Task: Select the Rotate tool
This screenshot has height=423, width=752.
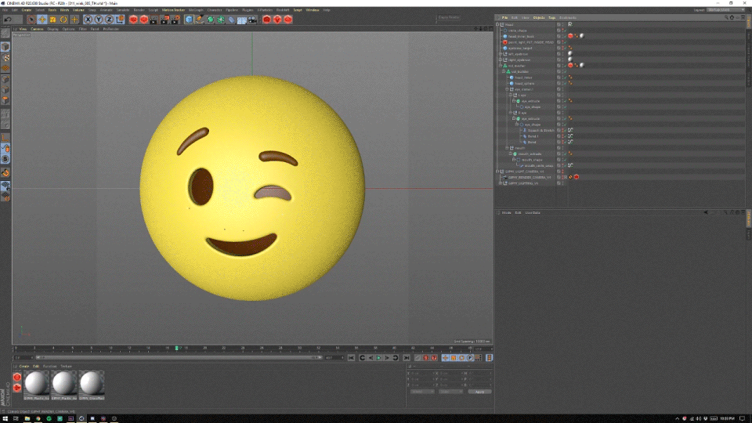Action: pyautogui.click(x=63, y=20)
